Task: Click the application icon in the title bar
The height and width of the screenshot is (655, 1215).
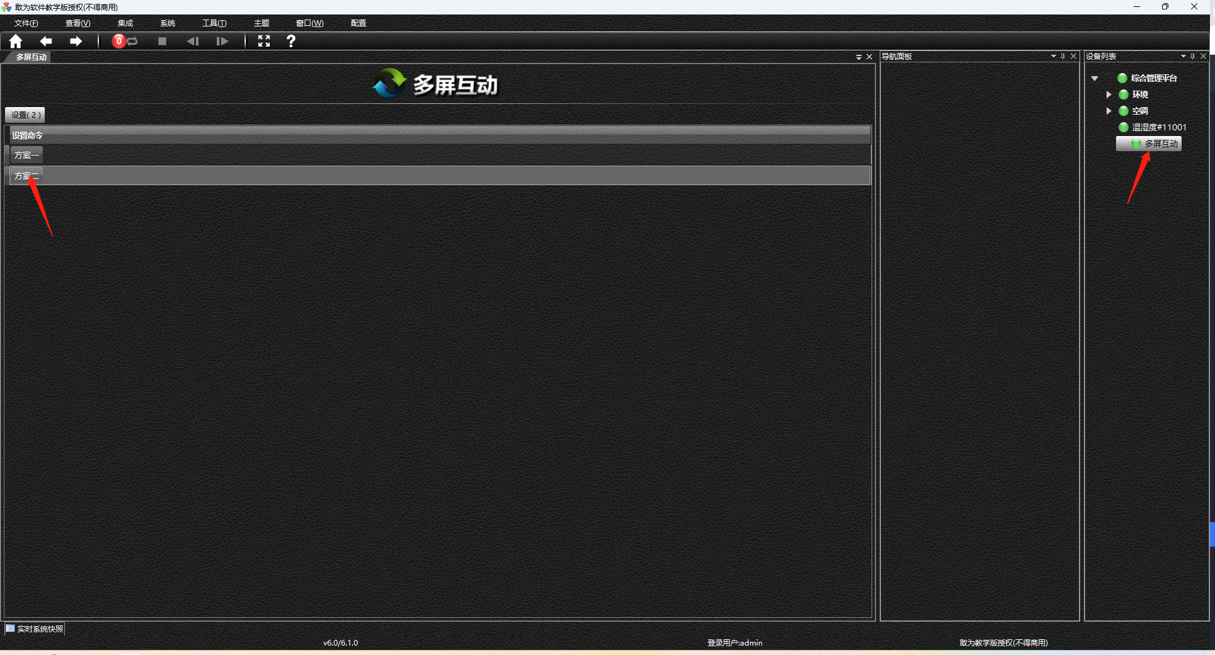Action: pyautogui.click(x=6, y=7)
